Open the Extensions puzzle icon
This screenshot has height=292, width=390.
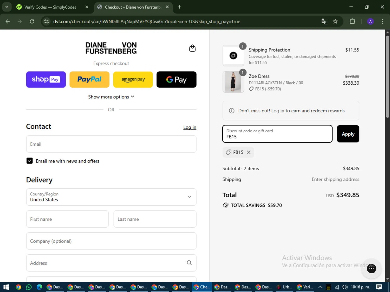click(x=352, y=22)
